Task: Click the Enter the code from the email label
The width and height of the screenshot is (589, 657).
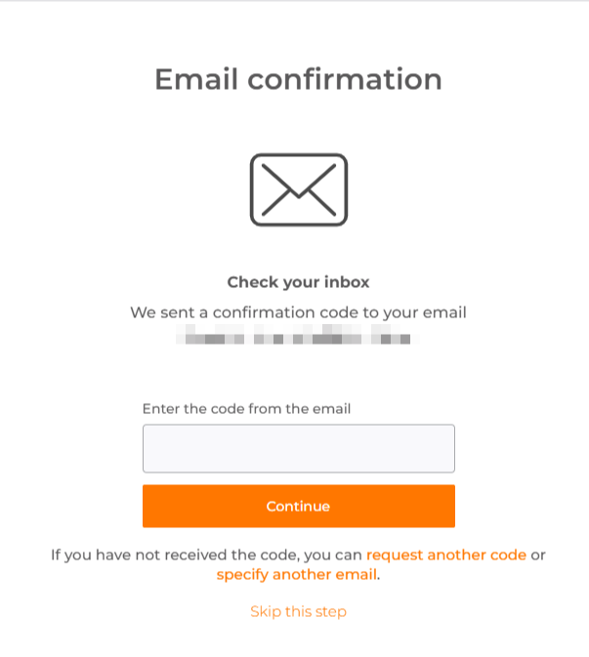Action: (x=246, y=408)
